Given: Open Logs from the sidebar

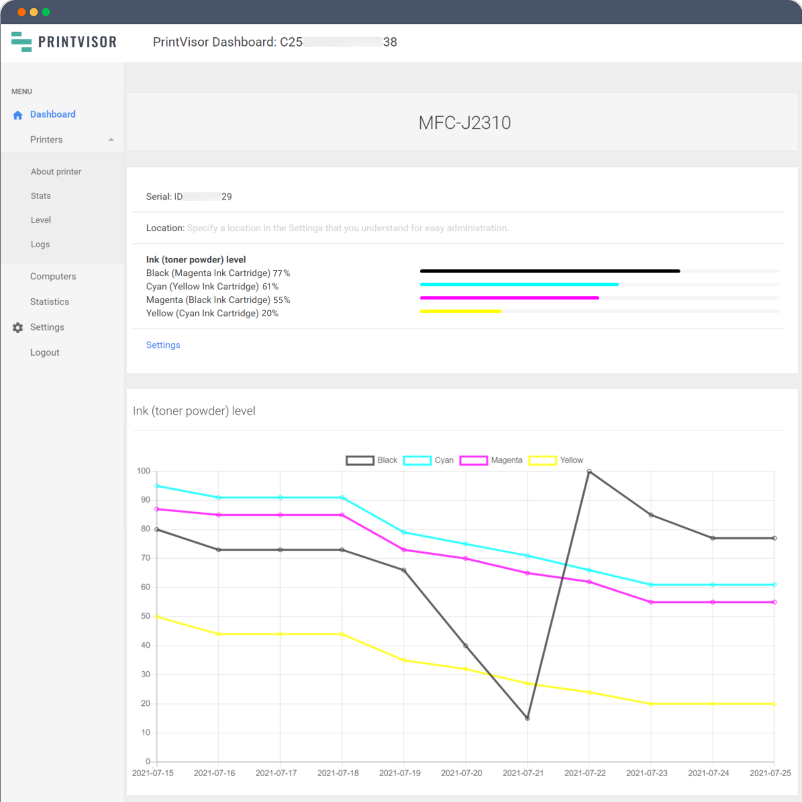Looking at the screenshot, I should coord(40,244).
